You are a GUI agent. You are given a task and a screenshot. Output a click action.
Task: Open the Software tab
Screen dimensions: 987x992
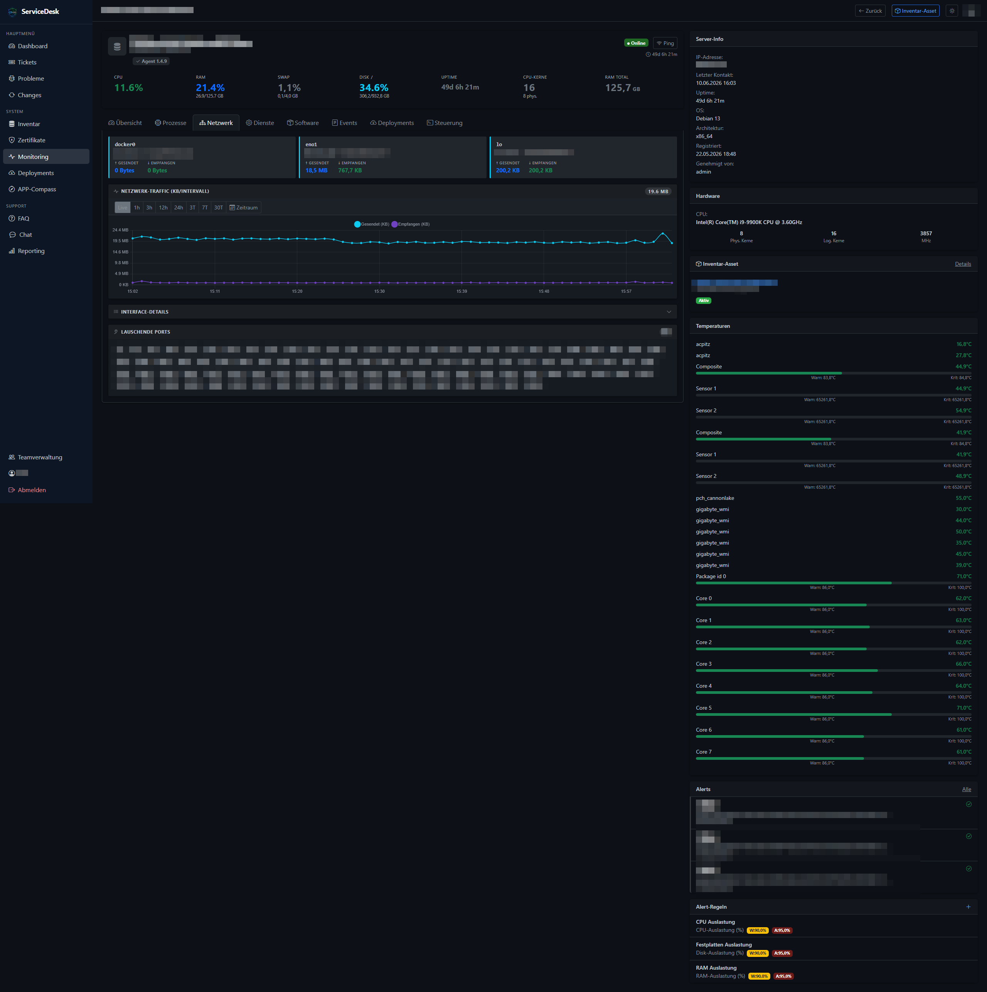[303, 123]
